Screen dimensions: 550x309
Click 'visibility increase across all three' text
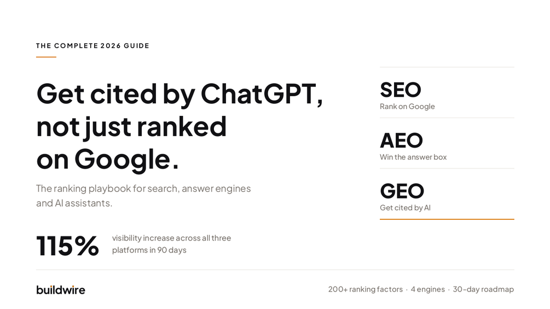click(x=171, y=238)
